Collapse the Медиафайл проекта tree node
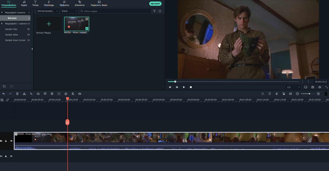The image size is (329, 171). [2, 13]
